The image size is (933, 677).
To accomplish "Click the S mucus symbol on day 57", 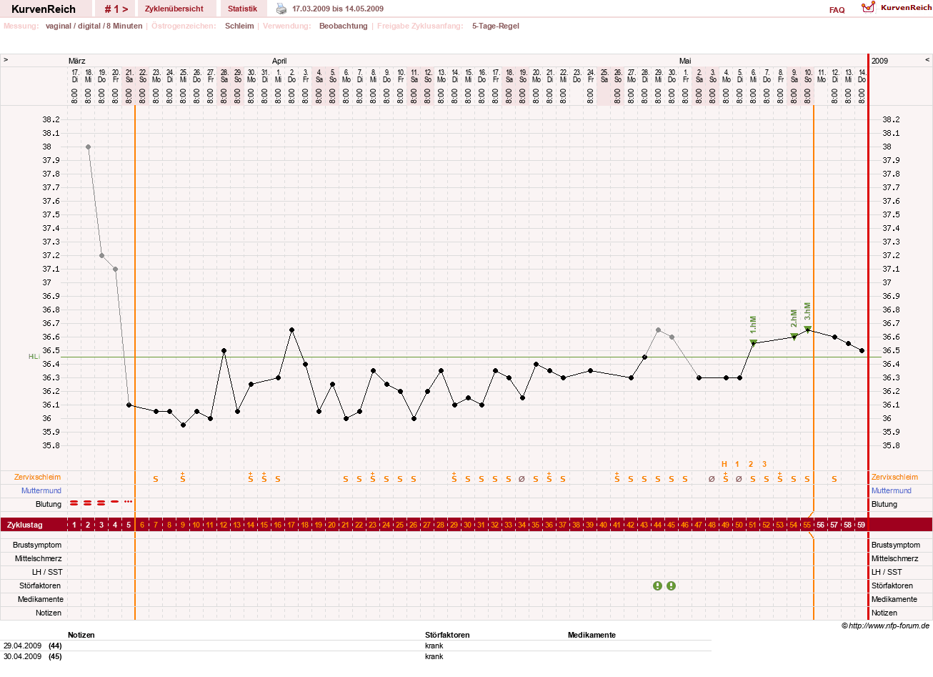I will click(834, 479).
